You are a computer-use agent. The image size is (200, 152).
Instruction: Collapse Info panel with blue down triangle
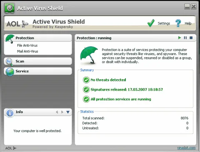(x=68, y=112)
